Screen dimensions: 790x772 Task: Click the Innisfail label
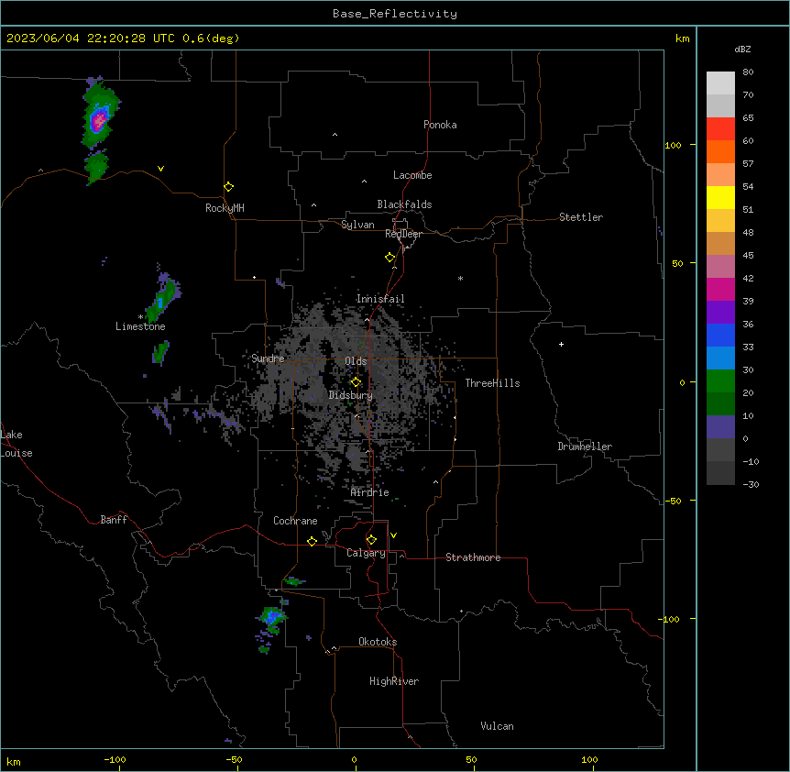point(380,299)
